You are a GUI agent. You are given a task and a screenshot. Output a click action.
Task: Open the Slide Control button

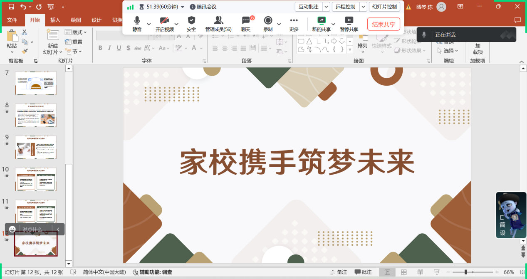pyautogui.click(x=384, y=7)
